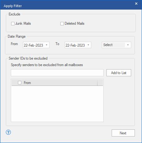
Task: Focus the sender ID text input field
Action: (57, 73)
